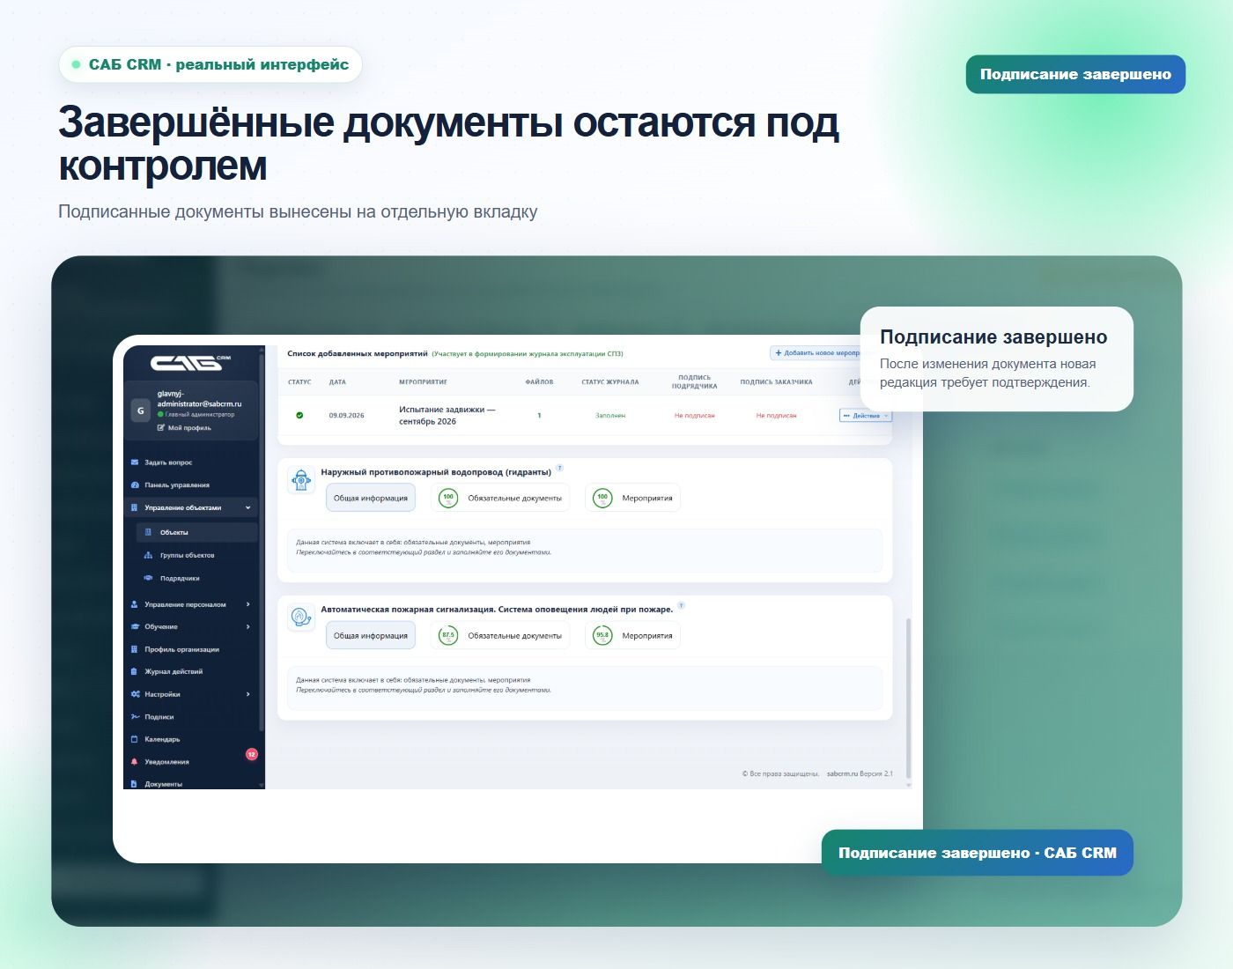The width and height of the screenshot is (1233, 969).
Task: Click the top-right 'Подписание завершено' badge
Action: click(1075, 74)
